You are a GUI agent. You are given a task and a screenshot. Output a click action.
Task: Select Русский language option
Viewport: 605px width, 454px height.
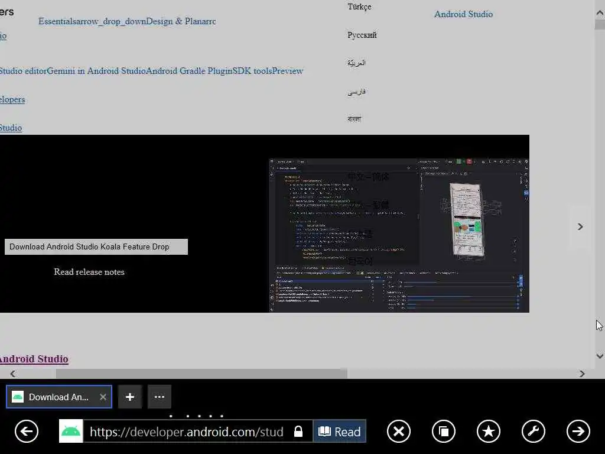tap(362, 35)
